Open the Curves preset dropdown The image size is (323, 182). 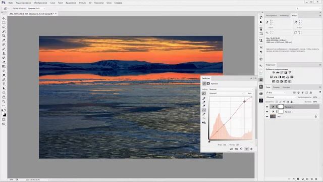click(x=231, y=89)
